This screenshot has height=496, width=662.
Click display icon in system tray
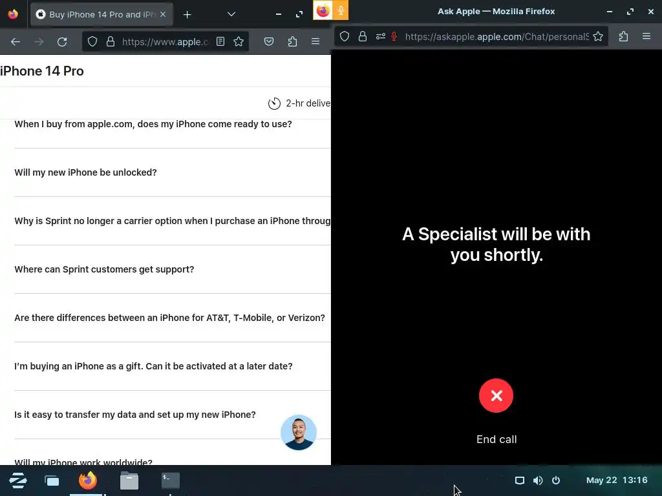click(x=520, y=480)
